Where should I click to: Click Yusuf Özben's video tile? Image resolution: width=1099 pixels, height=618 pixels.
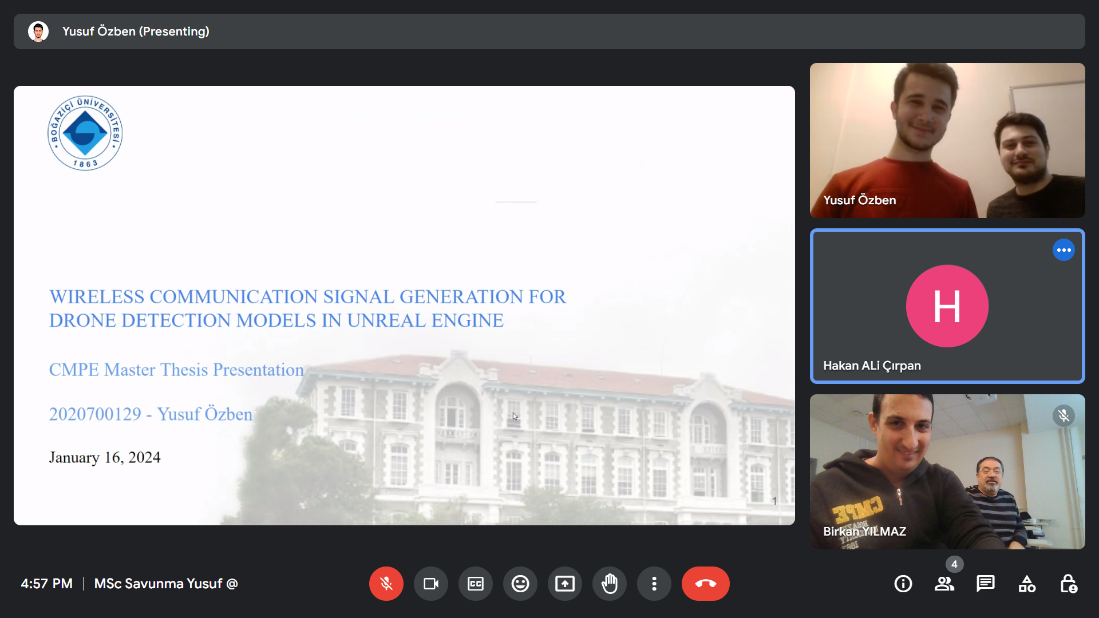pos(947,140)
